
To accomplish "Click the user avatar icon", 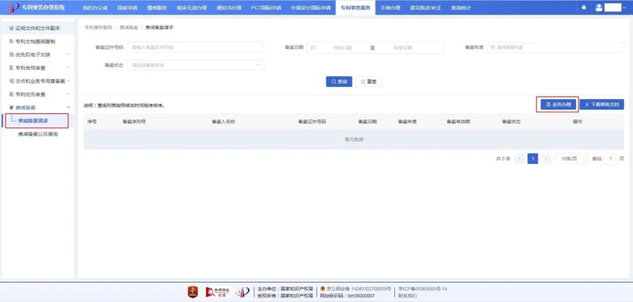I will click(x=598, y=8).
